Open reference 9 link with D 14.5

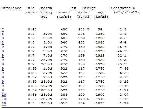click(3, 60)
